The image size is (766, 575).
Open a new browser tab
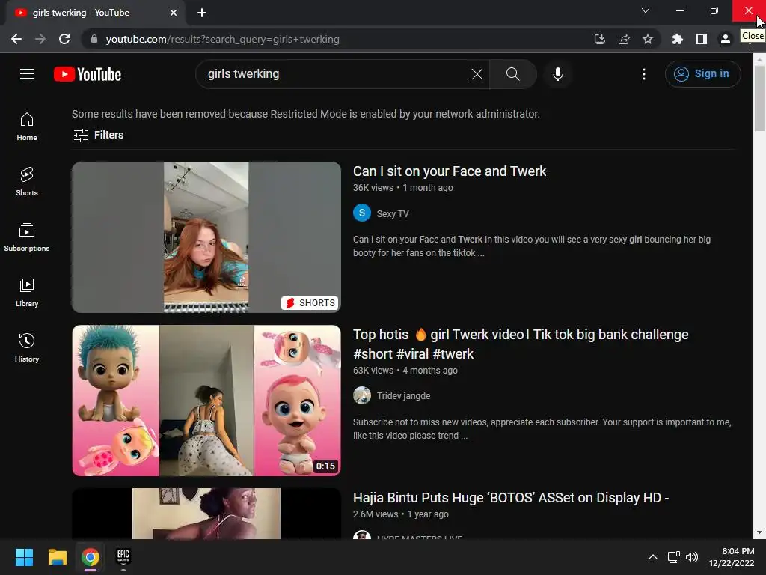[x=202, y=13]
